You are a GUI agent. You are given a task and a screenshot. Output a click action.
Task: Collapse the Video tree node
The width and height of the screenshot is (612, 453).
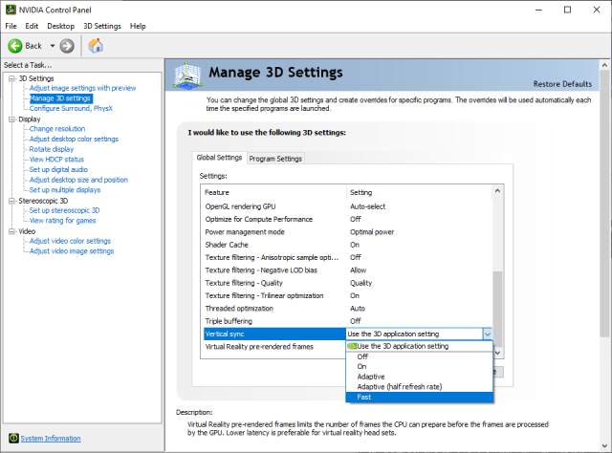point(12,231)
